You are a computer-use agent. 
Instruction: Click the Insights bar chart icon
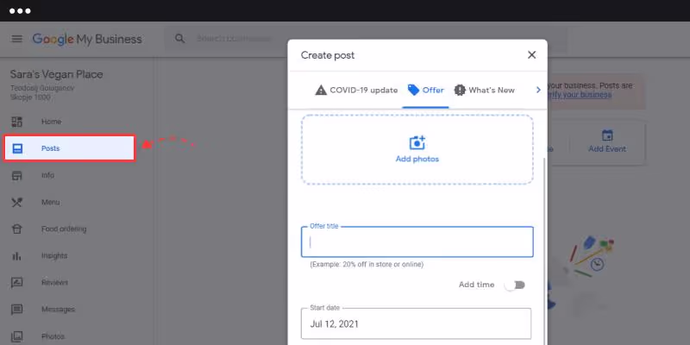(x=16, y=256)
